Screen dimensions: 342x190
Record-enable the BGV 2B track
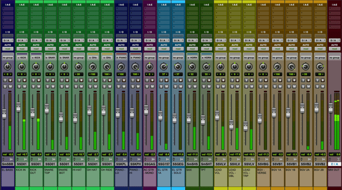coord(322,80)
